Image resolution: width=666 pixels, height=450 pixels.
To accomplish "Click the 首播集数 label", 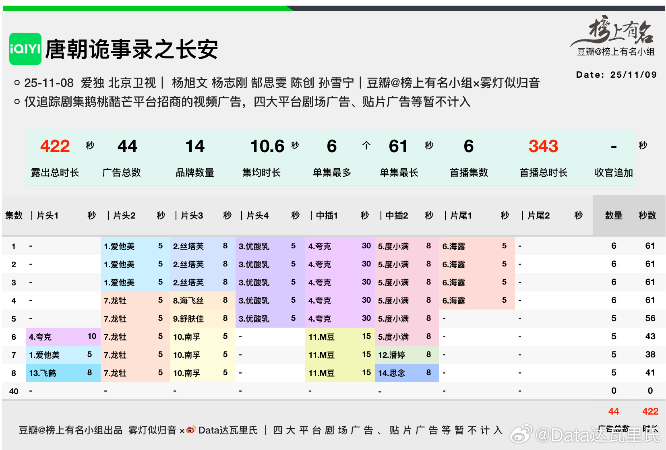I will (x=469, y=173).
